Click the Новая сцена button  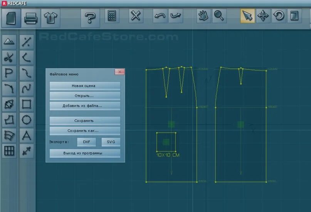85,86
